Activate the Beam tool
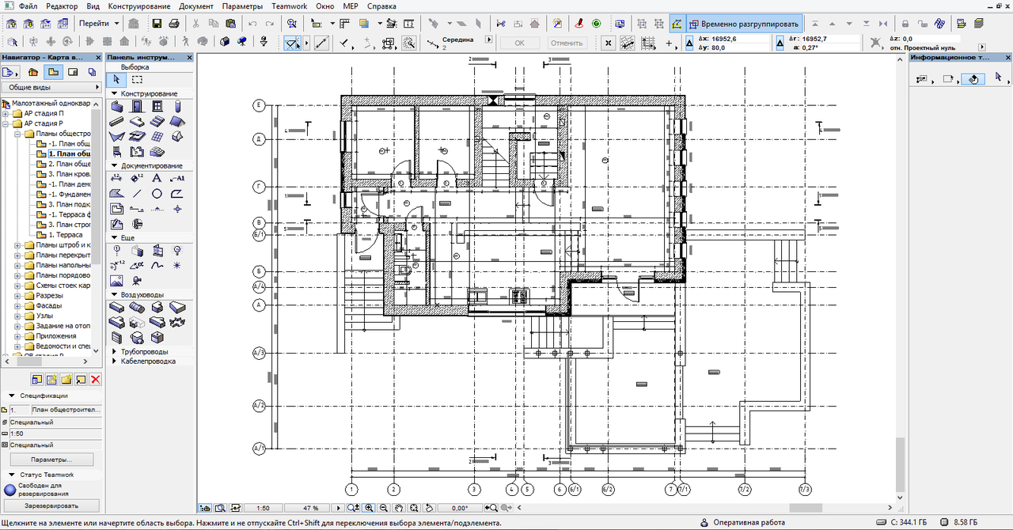Screen dimensions: 1013x530 tap(116, 122)
